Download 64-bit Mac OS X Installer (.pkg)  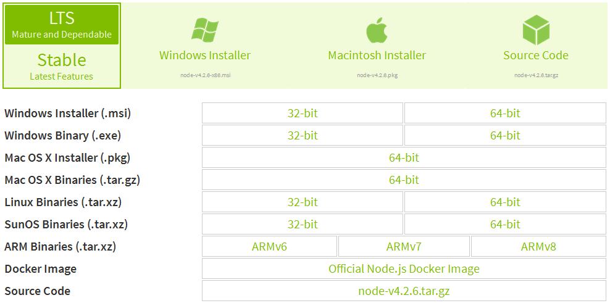404,158
